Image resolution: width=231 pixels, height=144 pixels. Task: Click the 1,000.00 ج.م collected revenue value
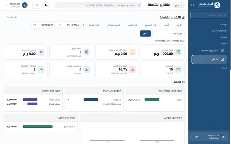pos(163,54)
